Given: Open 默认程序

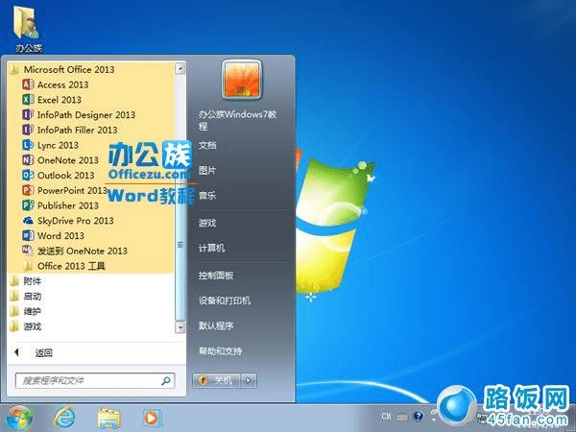Looking at the screenshot, I should pos(216,325).
